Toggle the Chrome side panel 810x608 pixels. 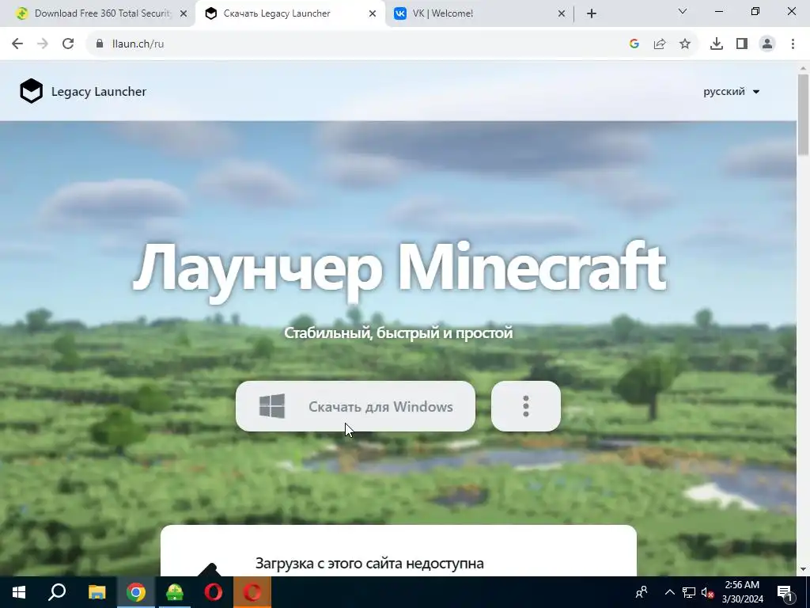[742, 44]
